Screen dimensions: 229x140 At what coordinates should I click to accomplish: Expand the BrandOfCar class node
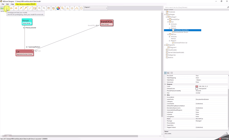(x=168, y=19)
